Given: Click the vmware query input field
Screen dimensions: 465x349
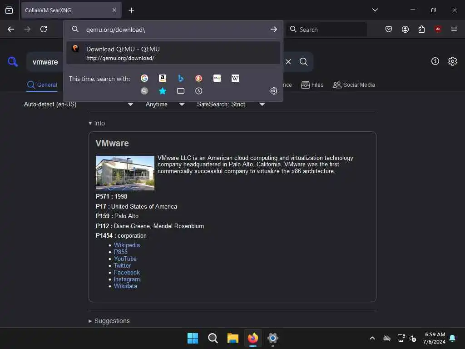Looking at the screenshot, I should click(x=45, y=62).
